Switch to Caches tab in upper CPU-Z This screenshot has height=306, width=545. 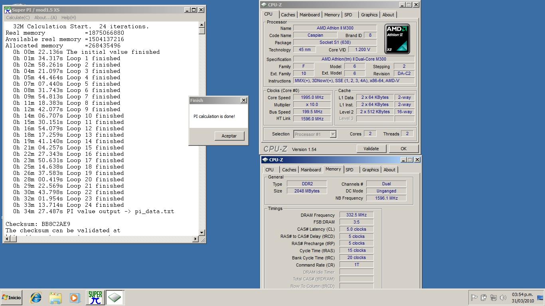[x=288, y=15]
